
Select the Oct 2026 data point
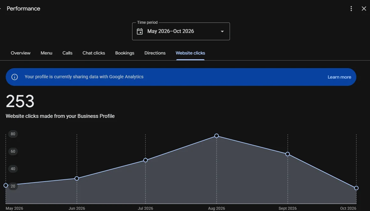[x=357, y=188]
